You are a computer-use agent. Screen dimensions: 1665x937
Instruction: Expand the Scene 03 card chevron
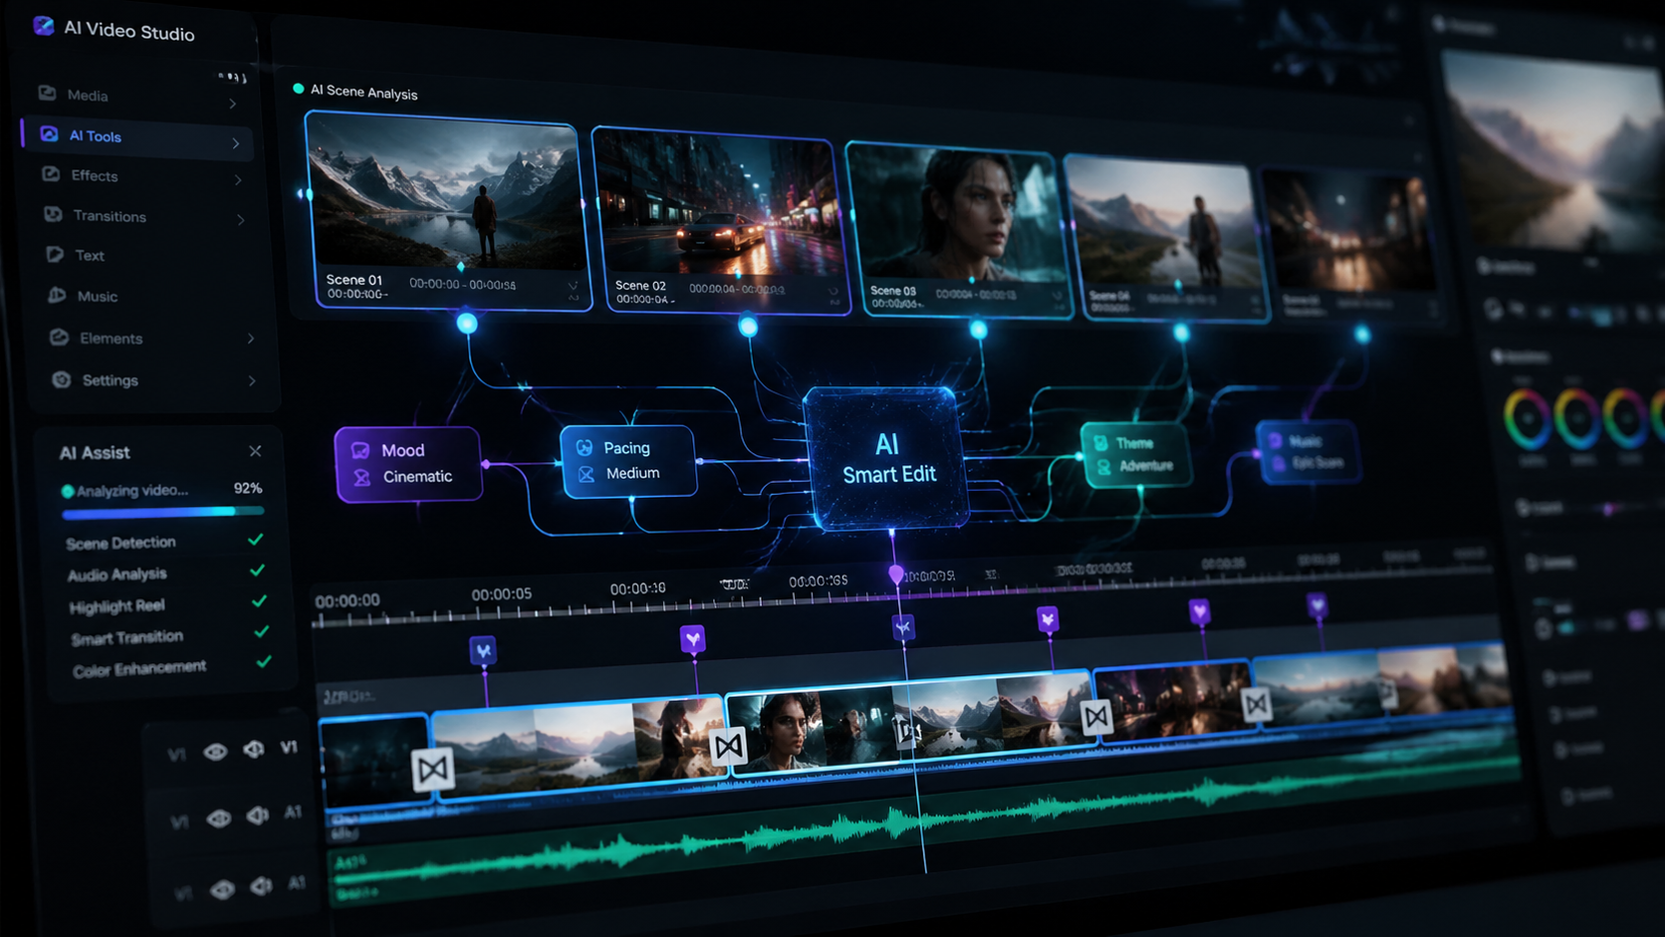[x=1057, y=297]
